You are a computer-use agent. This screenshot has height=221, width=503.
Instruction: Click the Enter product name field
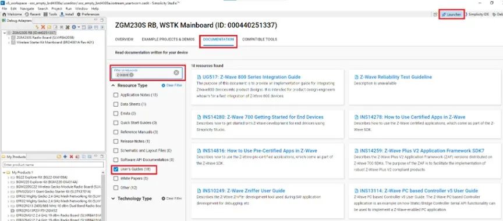pos(53,165)
